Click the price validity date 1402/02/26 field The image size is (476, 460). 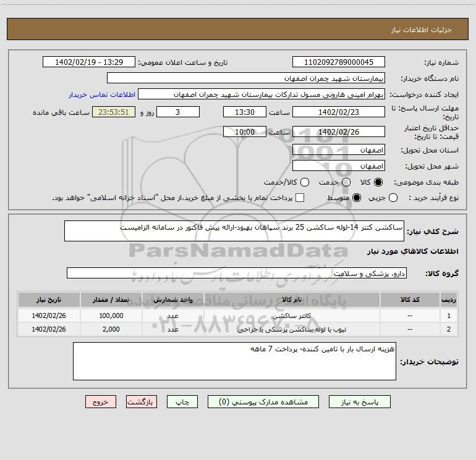339,132
